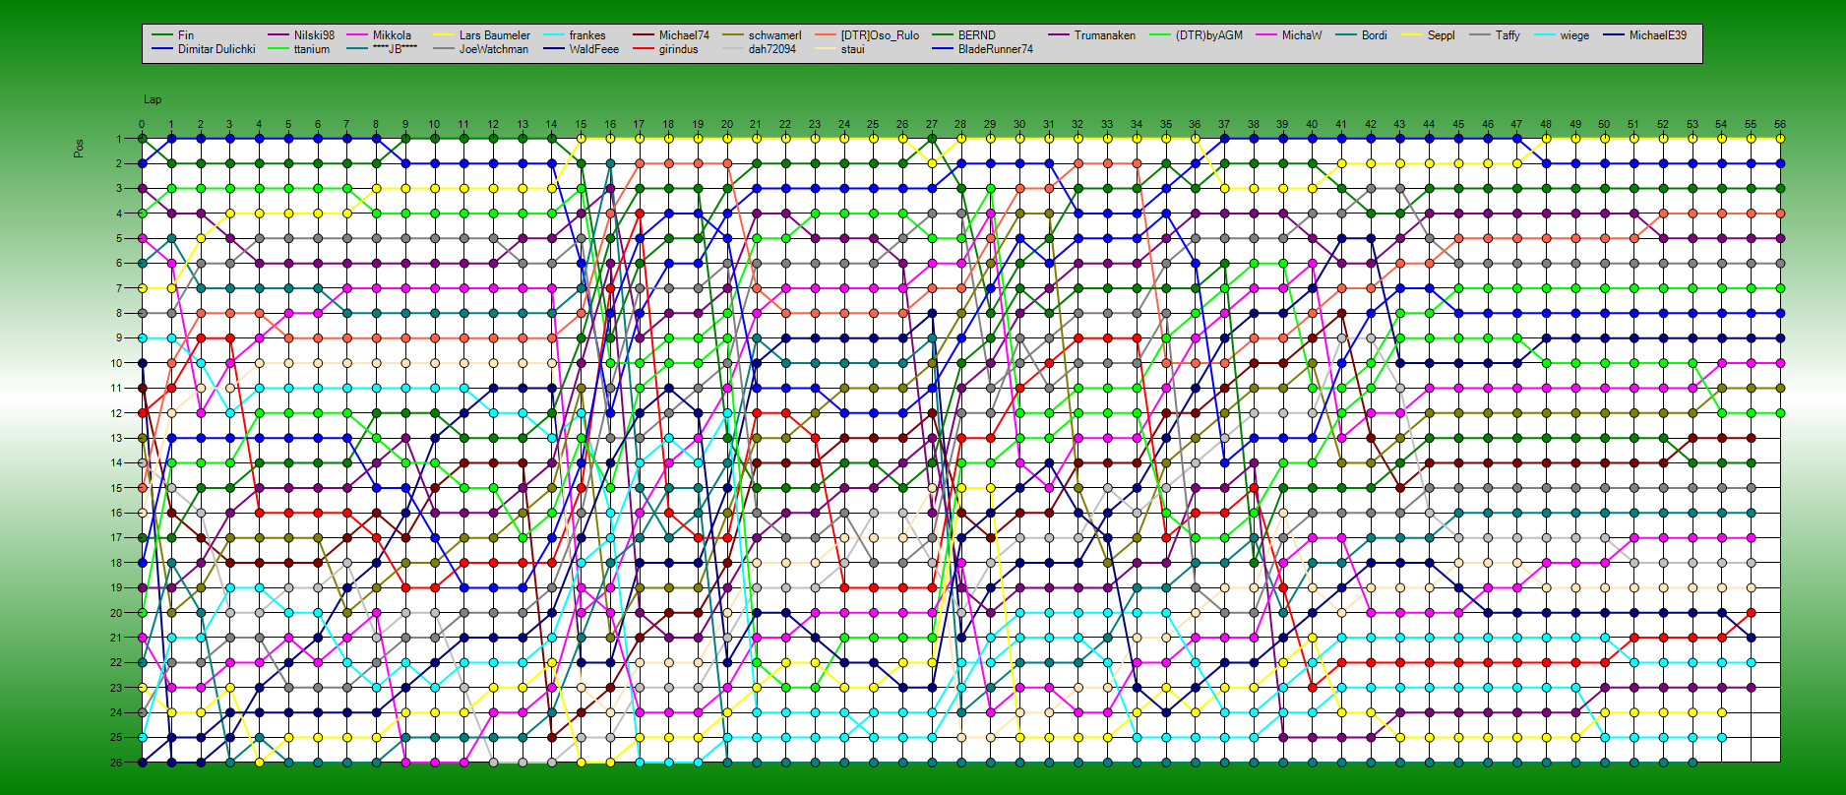Click the (DTR)byAGM legend entry
The height and width of the screenshot is (795, 1846).
(x=1208, y=35)
